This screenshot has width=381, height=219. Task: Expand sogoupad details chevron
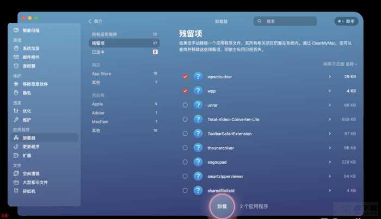[330, 162]
